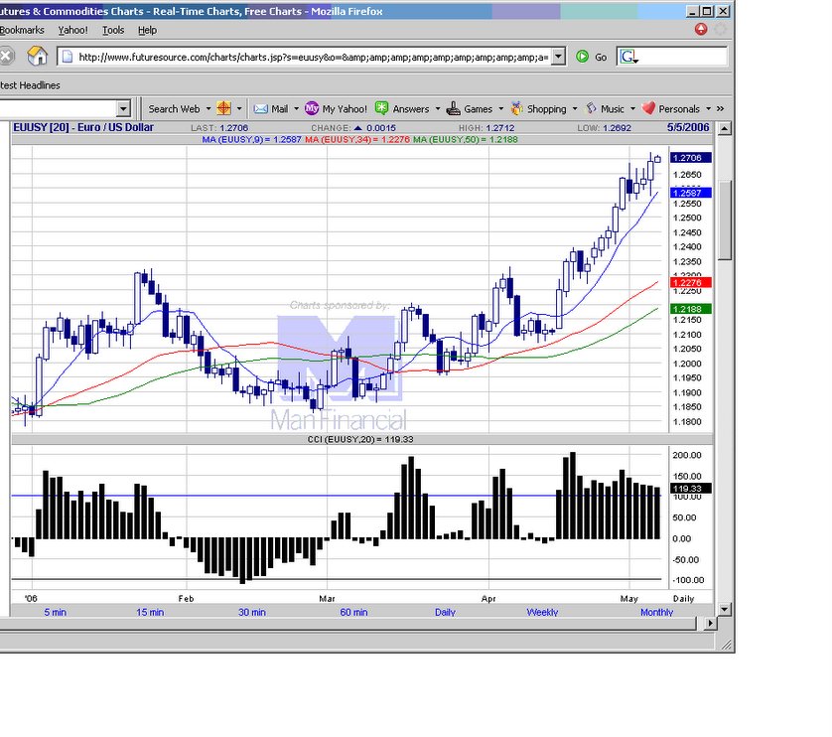Expand the Yahoo search box dropdown arrow
This screenshot has height=737, width=832.
pos(123,109)
